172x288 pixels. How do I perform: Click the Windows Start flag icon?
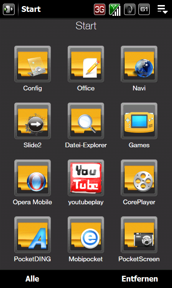click(x=9, y=9)
